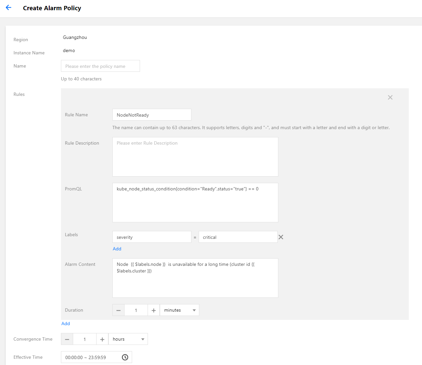Delete the severity label row
The height and width of the screenshot is (365, 422).
[x=281, y=237]
